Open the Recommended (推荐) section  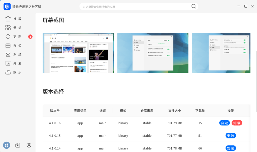tap(14, 19)
